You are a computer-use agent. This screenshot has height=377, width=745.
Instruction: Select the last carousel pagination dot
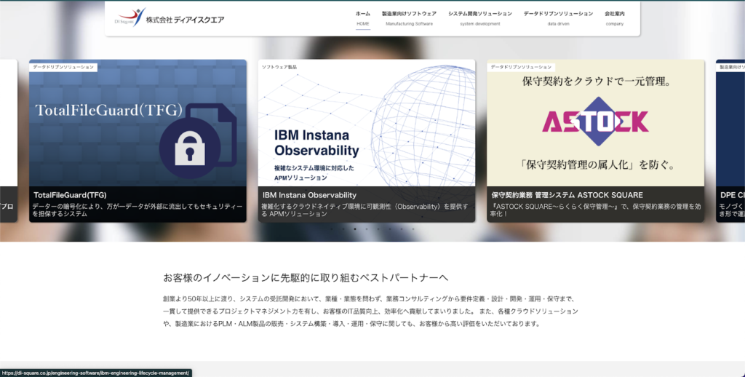[413, 229]
